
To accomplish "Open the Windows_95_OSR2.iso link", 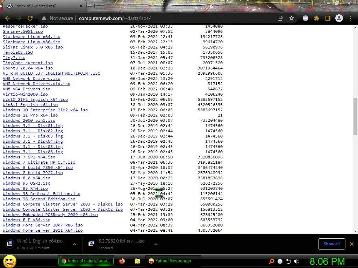I will pyautogui.click(x=27, y=184).
